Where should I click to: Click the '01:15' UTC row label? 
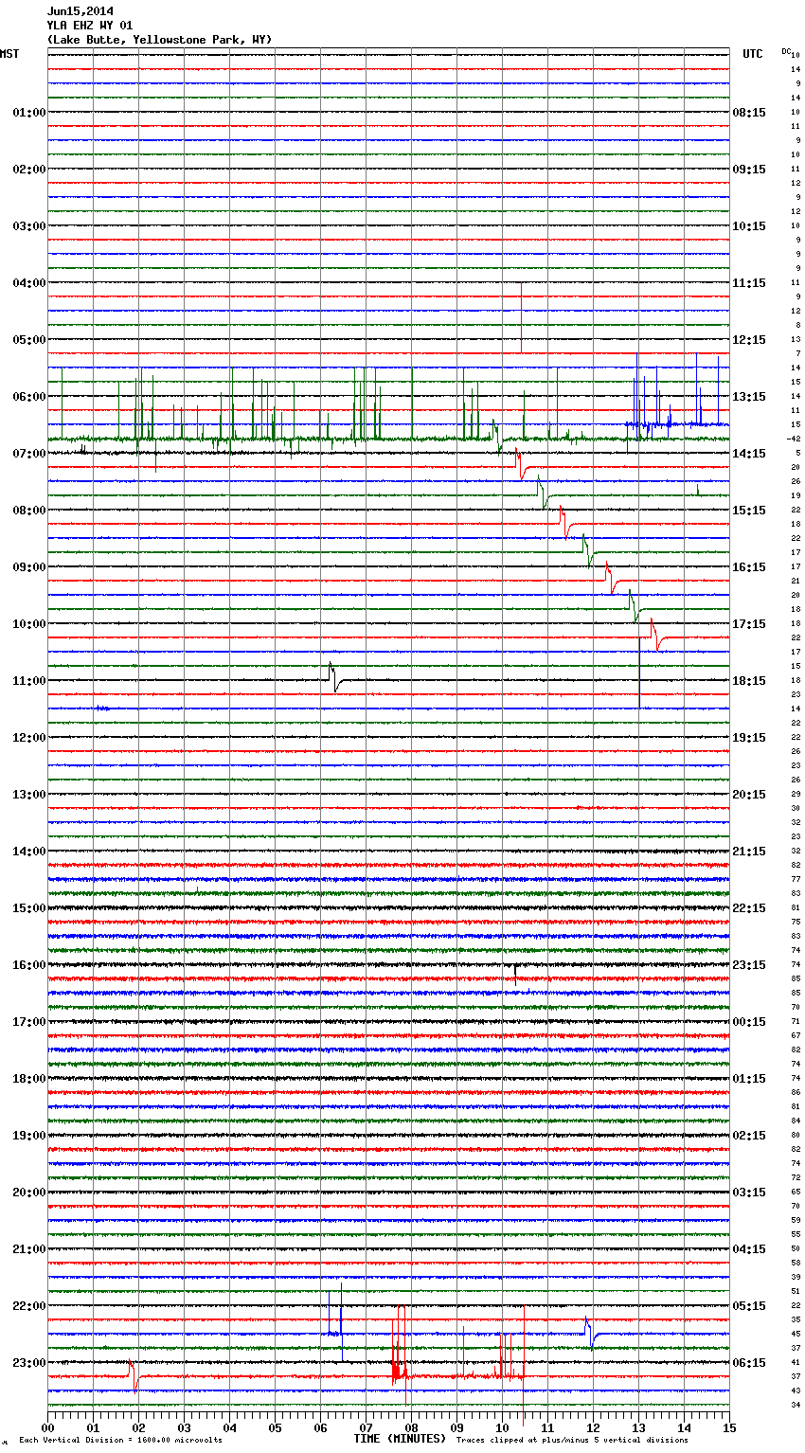pos(749,1079)
